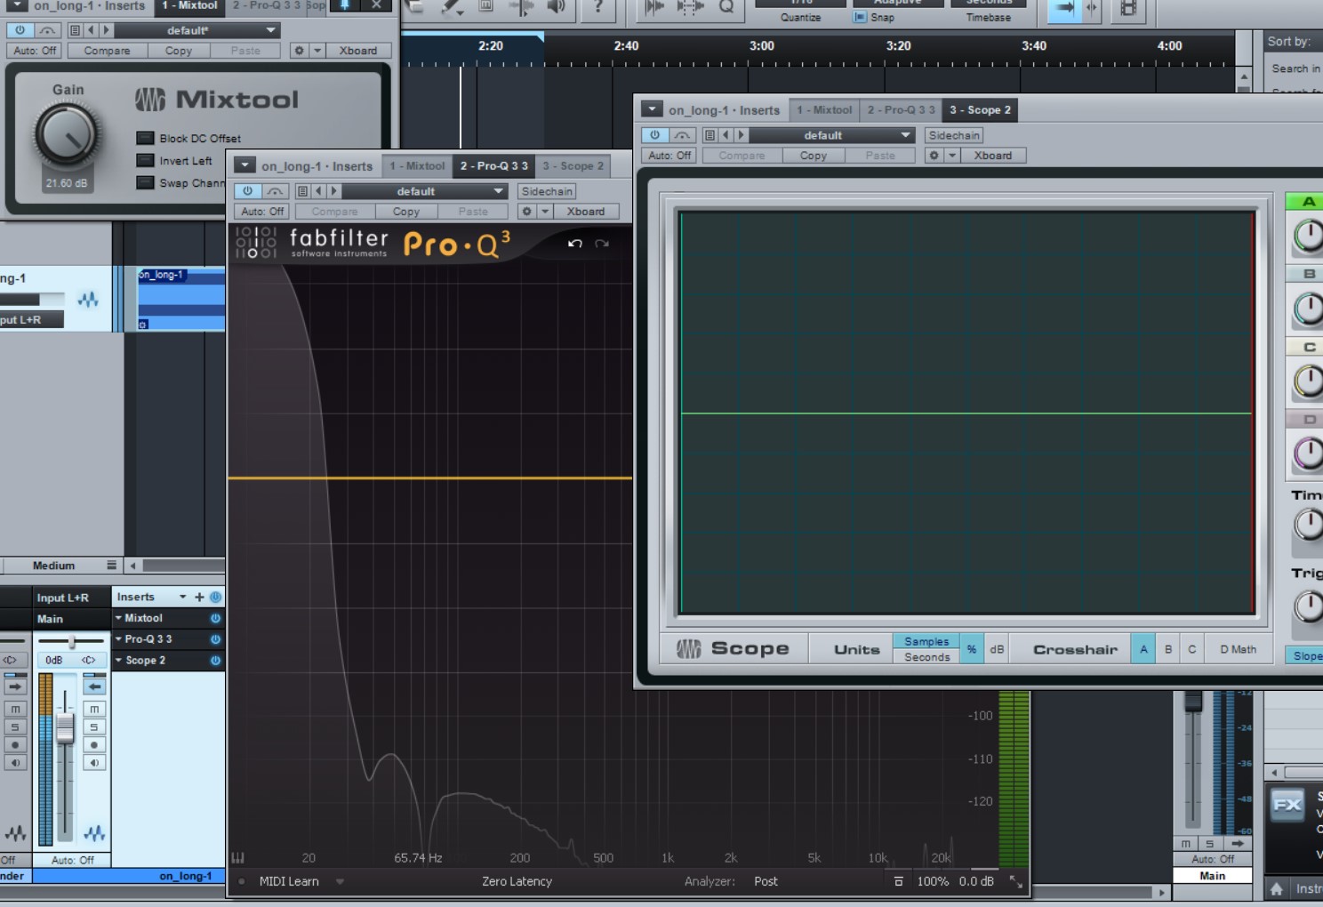1323x907 pixels.
Task: Go to previous preset in Pro-Q 3 window
Action: click(x=318, y=191)
